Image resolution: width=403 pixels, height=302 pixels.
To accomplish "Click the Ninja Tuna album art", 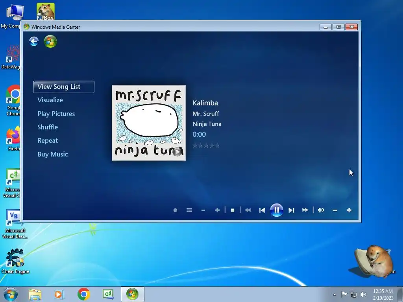I will pyautogui.click(x=148, y=123).
